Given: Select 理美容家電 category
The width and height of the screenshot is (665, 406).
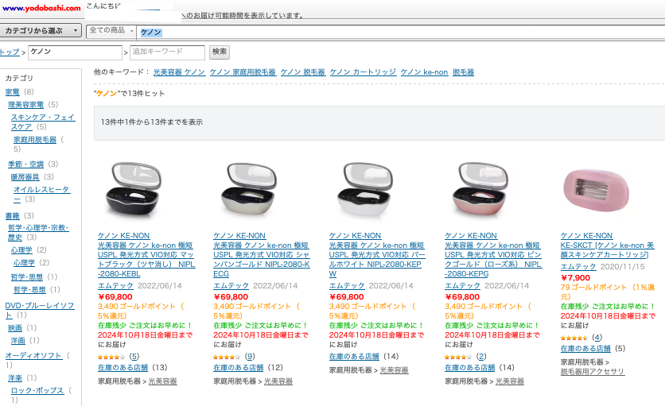Looking at the screenshot, I should tap(26, 105).
